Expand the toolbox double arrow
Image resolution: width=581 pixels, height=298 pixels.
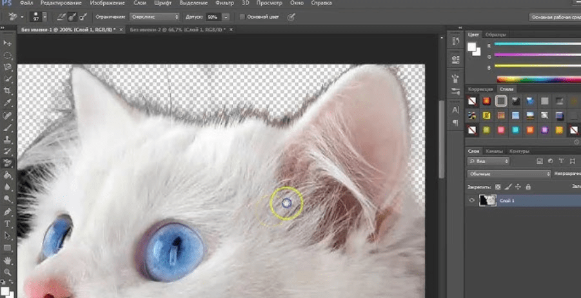tap(3, 28)
